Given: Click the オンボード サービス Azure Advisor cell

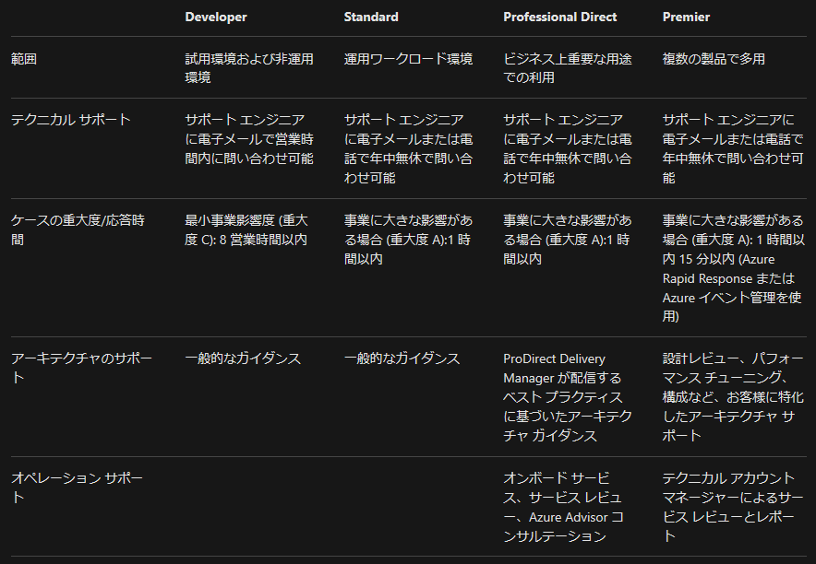Looking at the screenshot, I should [x=563, y=507].
